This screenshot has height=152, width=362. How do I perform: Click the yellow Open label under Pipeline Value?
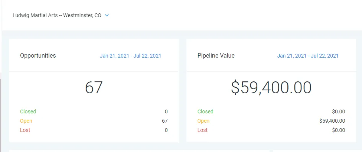(x=203, y=121)
